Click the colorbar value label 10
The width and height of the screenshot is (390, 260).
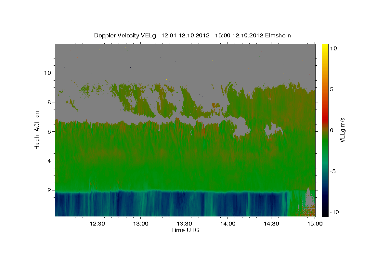333,48
